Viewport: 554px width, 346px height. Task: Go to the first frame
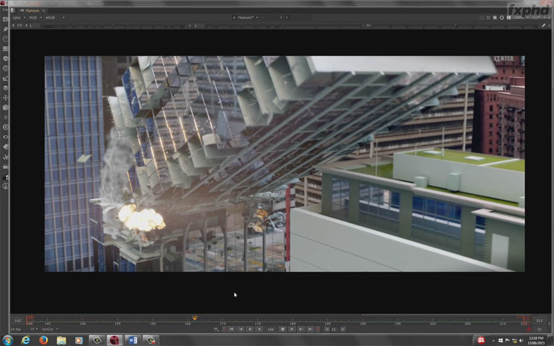(x=231, y=329)
